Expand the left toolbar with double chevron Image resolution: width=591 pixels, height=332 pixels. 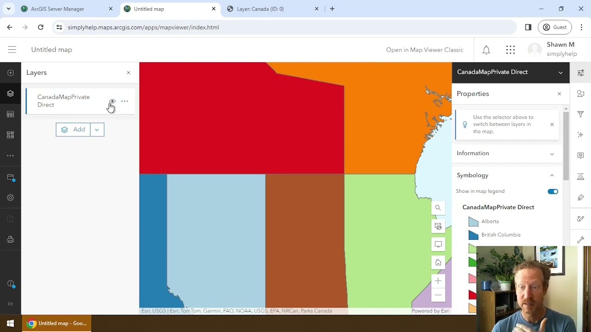point(10,304)
